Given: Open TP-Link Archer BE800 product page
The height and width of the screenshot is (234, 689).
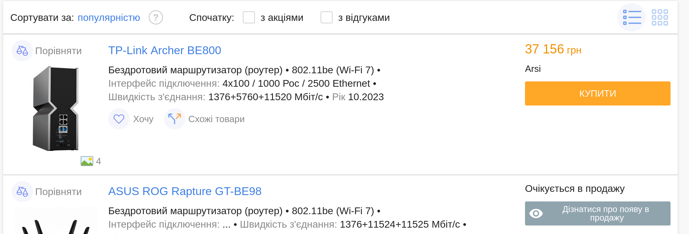Looking at the screenshot, I should coord(165,50).
